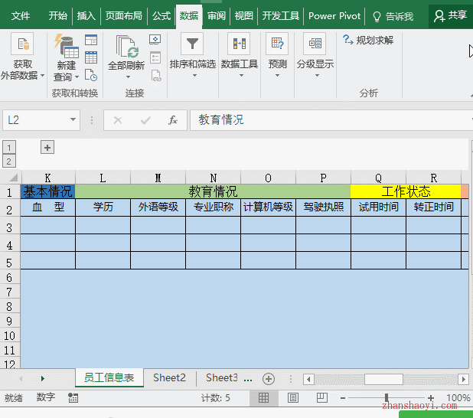The width and height of the screenshot is (473, 418).
Task: Click in the formula bar input
Action: [x=331, y=120]
